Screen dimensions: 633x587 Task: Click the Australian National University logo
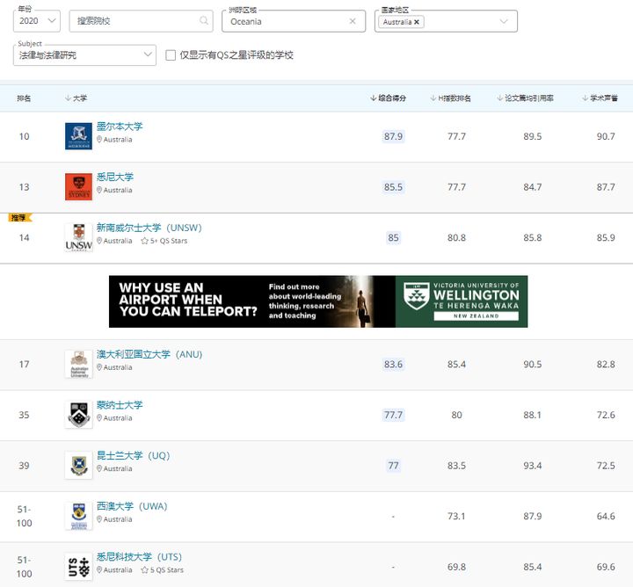point(79,364)
